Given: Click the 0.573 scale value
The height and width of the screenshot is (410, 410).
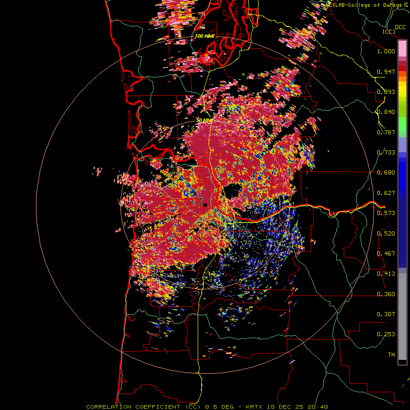Looking at the screenshot, I should [x=386, y=213].
